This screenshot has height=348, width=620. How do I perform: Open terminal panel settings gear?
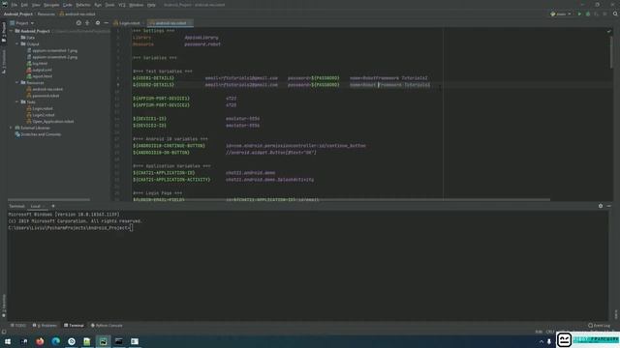[601, 206]
